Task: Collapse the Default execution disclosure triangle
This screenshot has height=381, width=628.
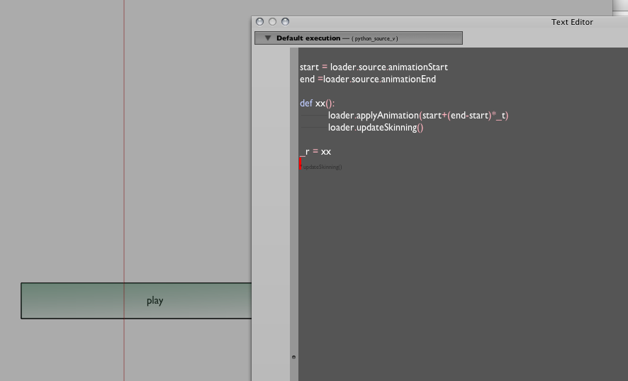Action: [x=268, y=38]
